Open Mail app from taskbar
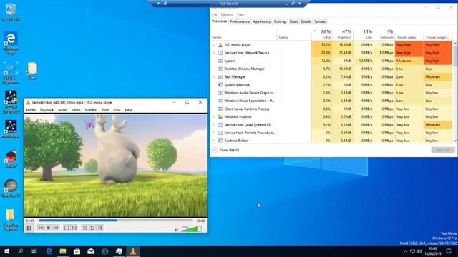This screenshot has width=458, height=257. coord(91,251)
